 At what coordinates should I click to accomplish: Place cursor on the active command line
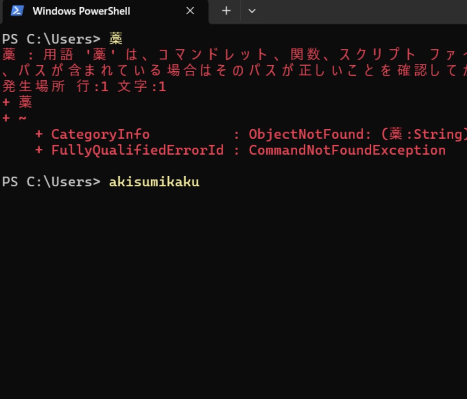[214, 181]
